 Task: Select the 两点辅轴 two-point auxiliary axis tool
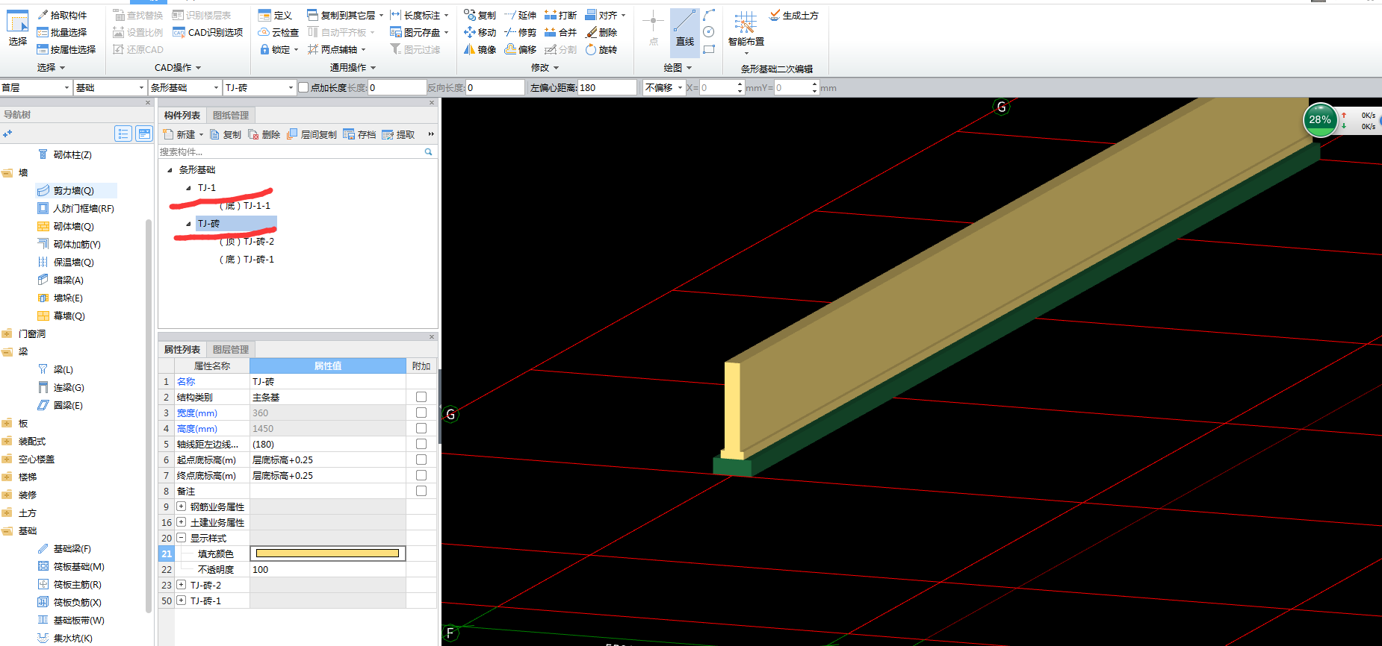click(336, 49)
